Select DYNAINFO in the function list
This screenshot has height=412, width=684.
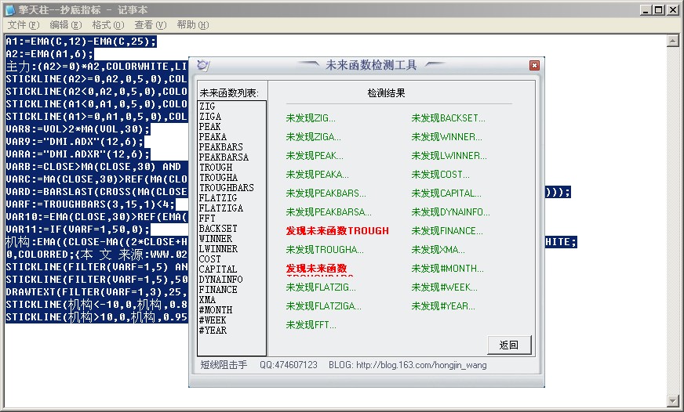220,280
